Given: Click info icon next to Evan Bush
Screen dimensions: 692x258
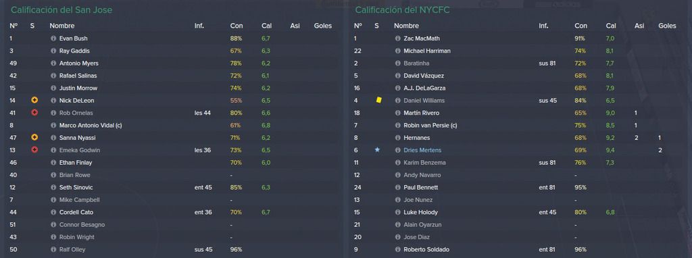Looking at the screenshot, I should (x=53, y=38).
